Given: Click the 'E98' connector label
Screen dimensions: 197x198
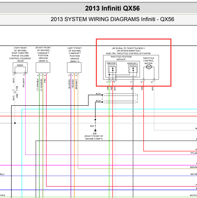Looking at the screenshot, I should (x=17, y=96).
